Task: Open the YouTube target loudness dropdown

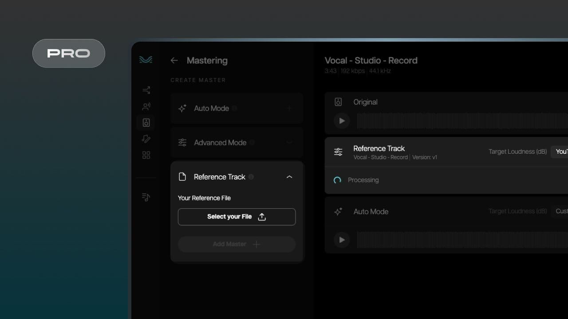Action: tap(560, 152)
